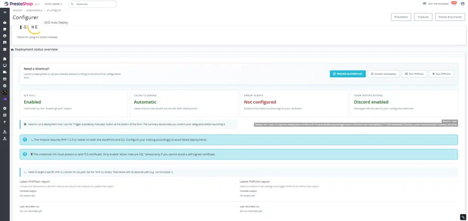Click the 'Discord enabled' status text
Viewport: 468px width, 221px height.
point(371,102)
